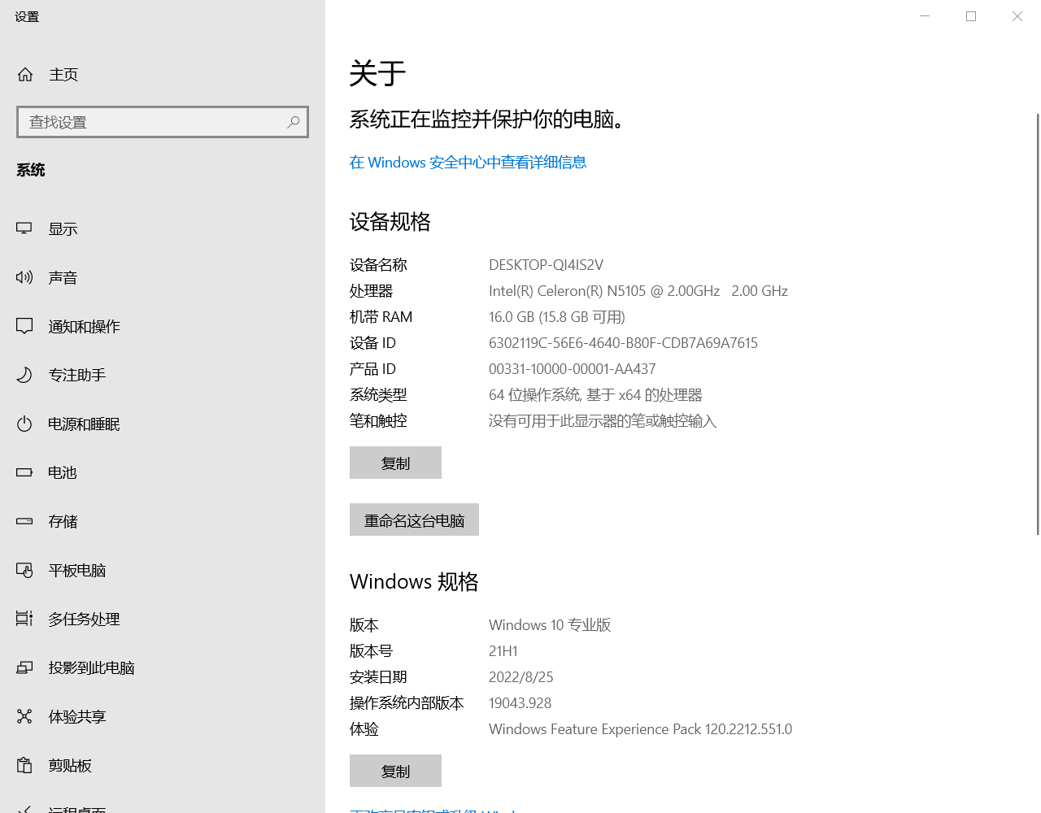Click the Windows 规格 heading

pyautogui.click(x=414, y=582)
